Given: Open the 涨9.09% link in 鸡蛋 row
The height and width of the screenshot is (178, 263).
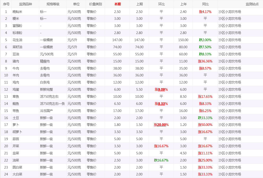Looking at the screenshot, I should 161,89.
